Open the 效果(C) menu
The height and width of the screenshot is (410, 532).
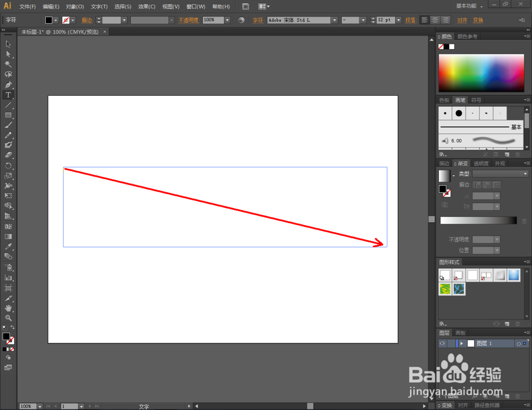point(147,6)
